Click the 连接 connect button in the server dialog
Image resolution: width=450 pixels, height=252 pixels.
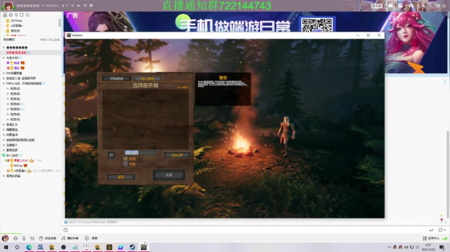click(169, 175)
